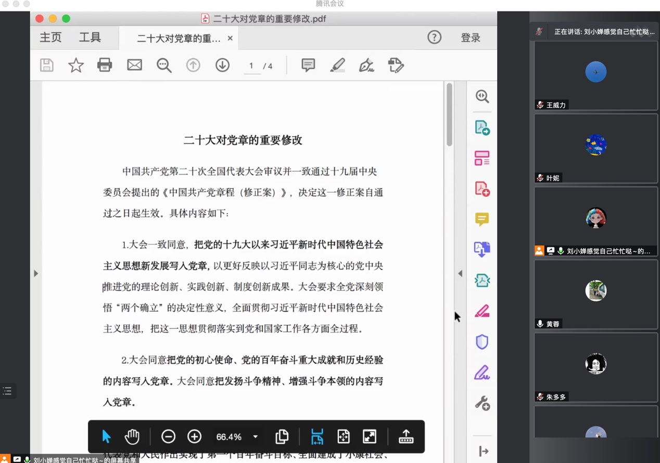Click the 登录 sign-in button
This screenshot has height=463, width=660.
coord(470,37)
